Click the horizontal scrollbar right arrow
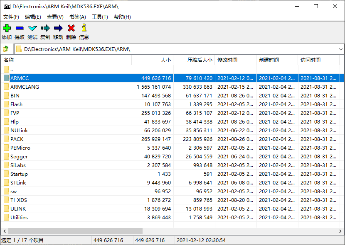The width and height of the screenshot is (345, 245). (x=340, y=231)
